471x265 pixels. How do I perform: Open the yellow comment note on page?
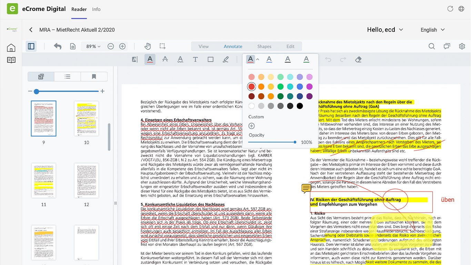[x=306, y=188]
